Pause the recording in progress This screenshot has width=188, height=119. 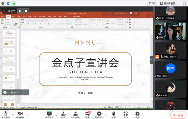[x=20, y=11]
